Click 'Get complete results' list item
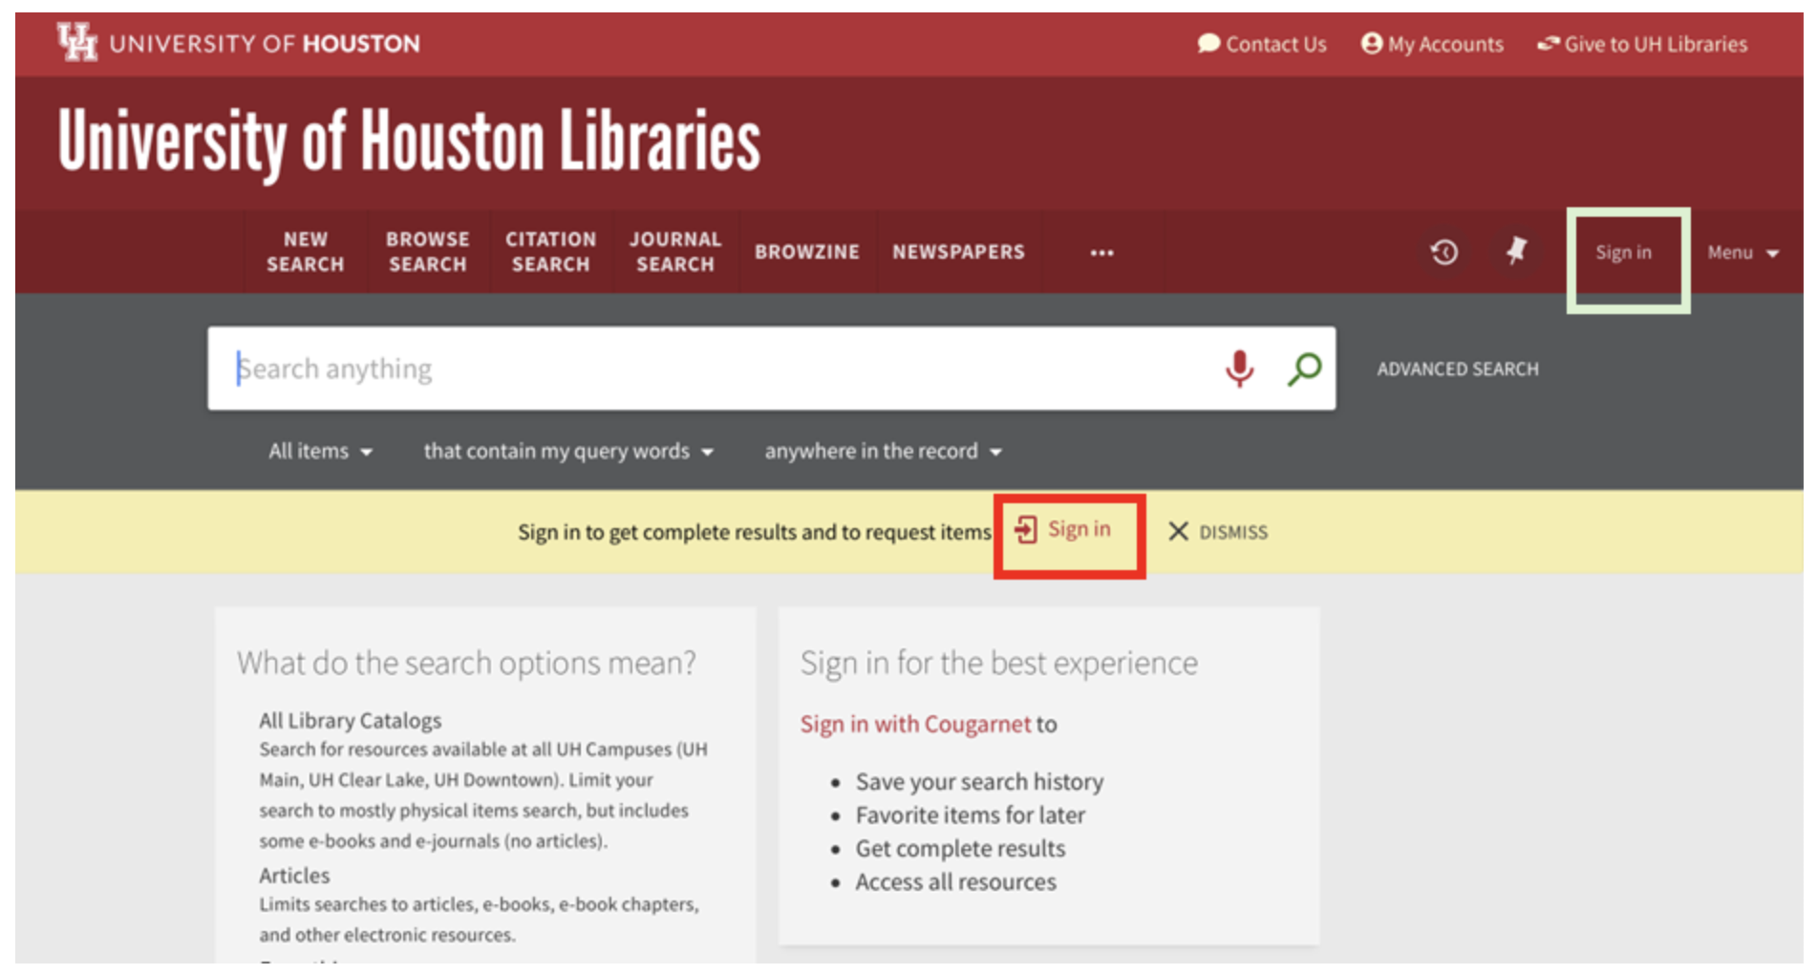This screenshot has height=974, width=1817. coord(960,849)
